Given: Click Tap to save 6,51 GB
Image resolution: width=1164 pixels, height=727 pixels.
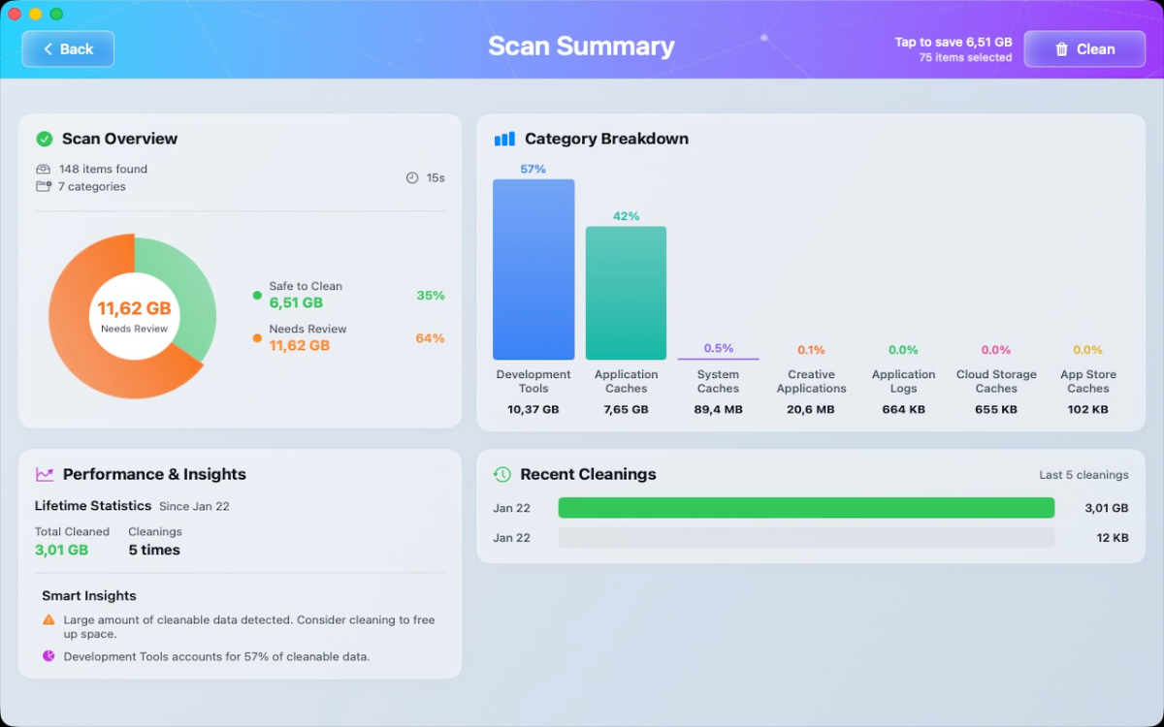Looking at the screenshot, I should click(x=953, y=42).
